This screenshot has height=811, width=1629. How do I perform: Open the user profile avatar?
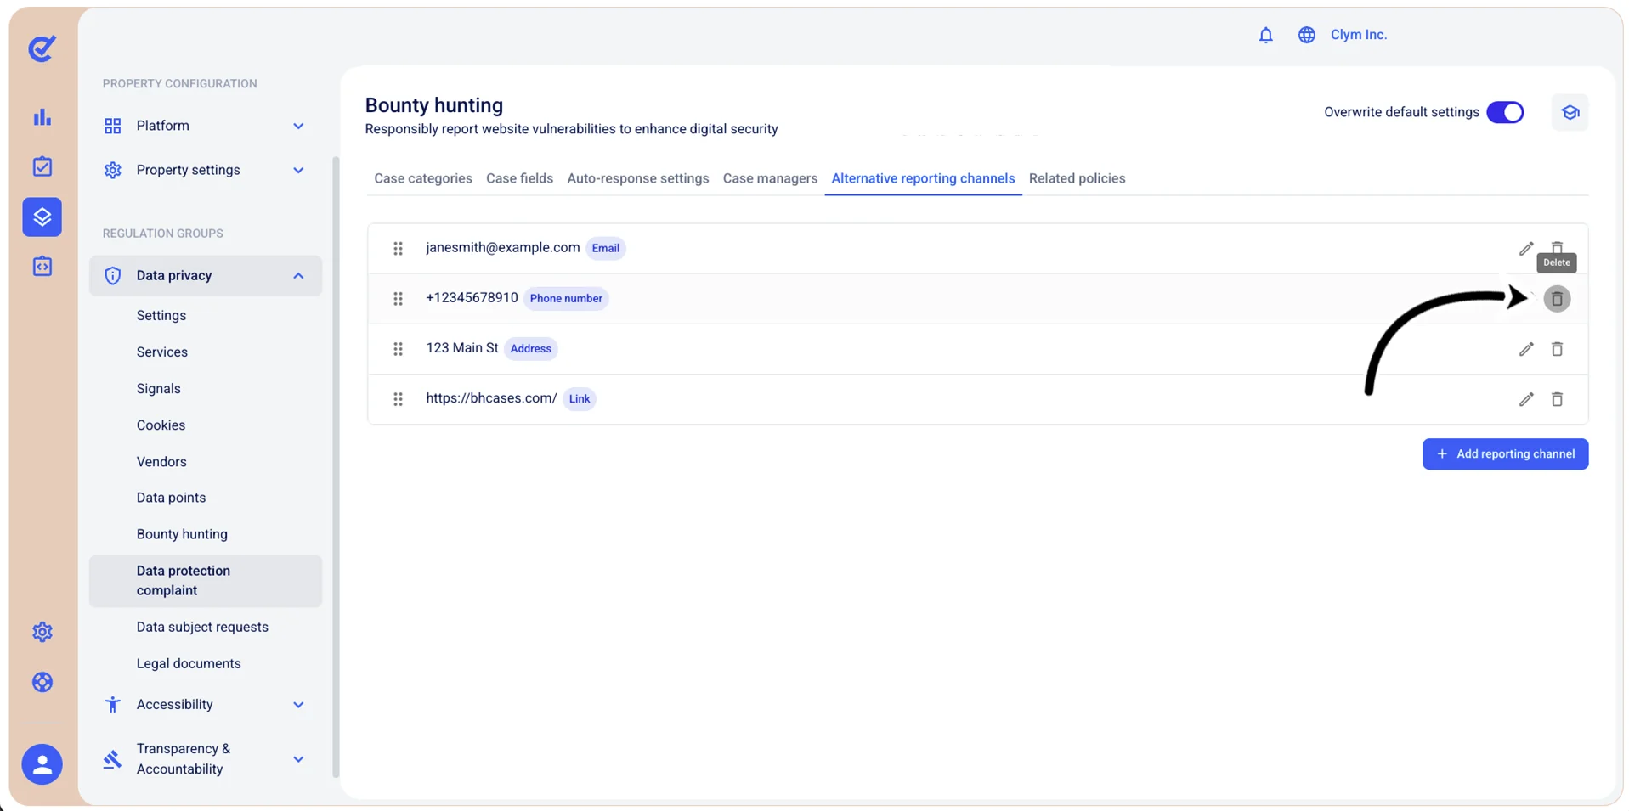(42, 764)
